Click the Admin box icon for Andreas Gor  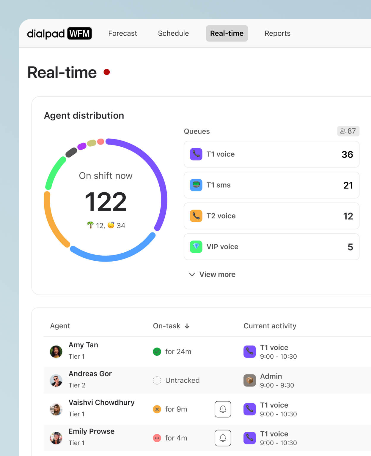coord(250,380)
